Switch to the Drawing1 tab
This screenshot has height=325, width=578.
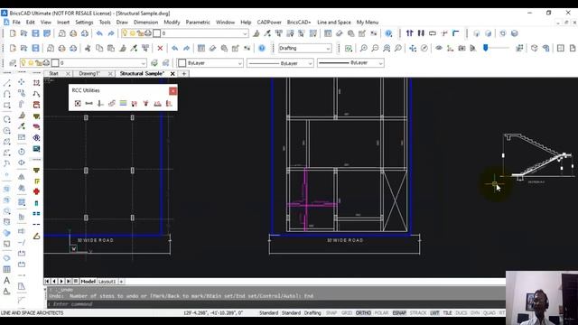[89, 74]
